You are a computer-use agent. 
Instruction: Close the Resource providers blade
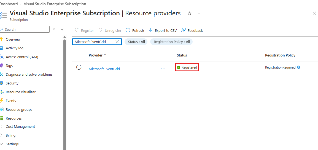[314, 13]
